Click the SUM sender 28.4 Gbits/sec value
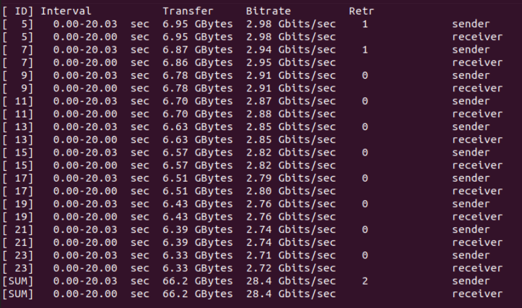The width and height of the screenshot is (522, 308). 291,281
